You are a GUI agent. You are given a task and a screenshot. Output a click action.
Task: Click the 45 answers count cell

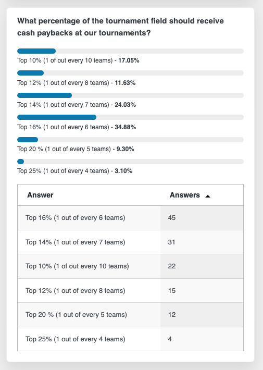click(202, 218)
